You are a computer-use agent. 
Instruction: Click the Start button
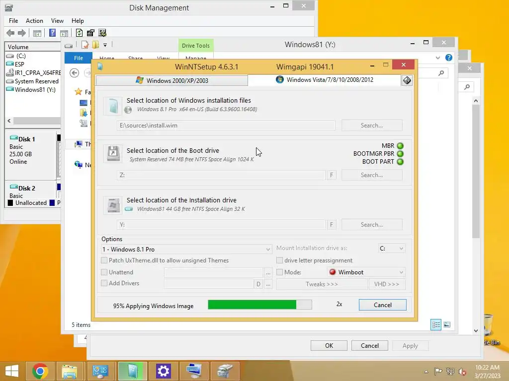click(12, 371)
